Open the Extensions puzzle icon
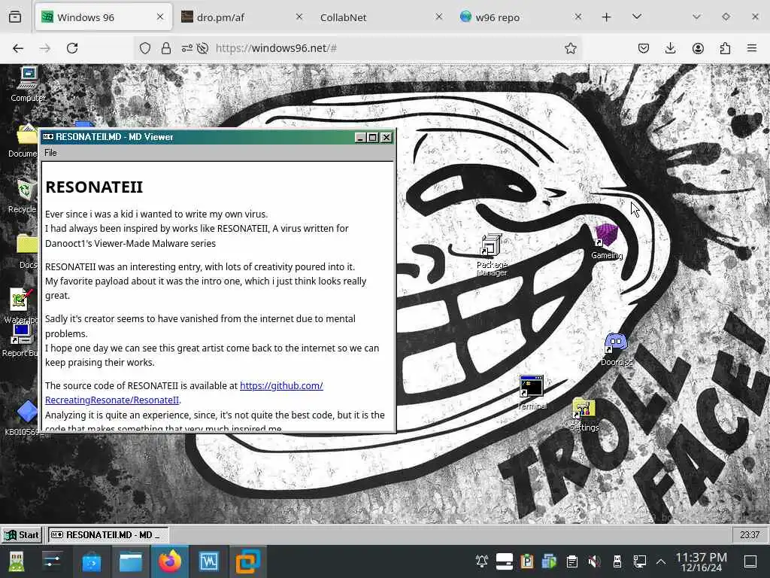 pos(725,48)
